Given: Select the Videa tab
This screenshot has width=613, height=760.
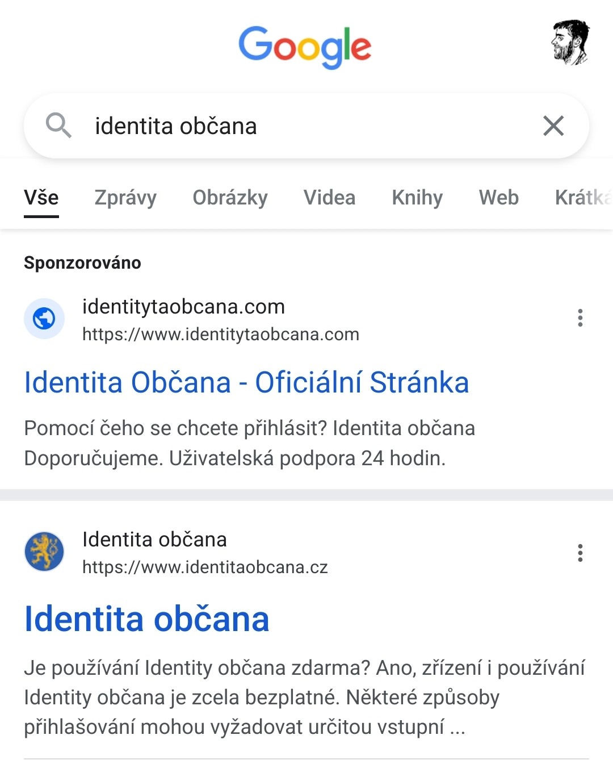Looking at the screenshot, I should (x=329, y=198).
